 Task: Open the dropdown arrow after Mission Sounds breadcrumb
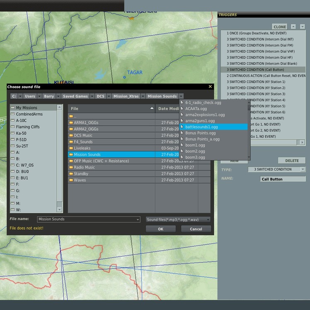(x=182, y=96)
